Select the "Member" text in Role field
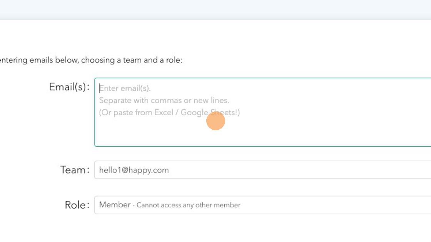Image resolution: width=431 pixels, height=242 pixels. click(x=115, y=205)
